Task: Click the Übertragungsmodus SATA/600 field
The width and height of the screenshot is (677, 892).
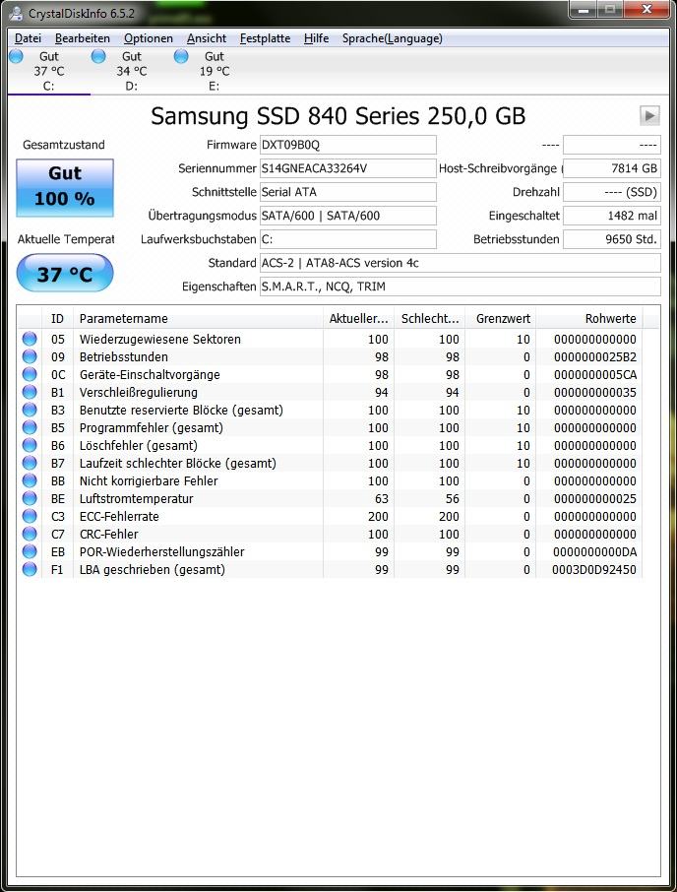Action: (348, 216)
